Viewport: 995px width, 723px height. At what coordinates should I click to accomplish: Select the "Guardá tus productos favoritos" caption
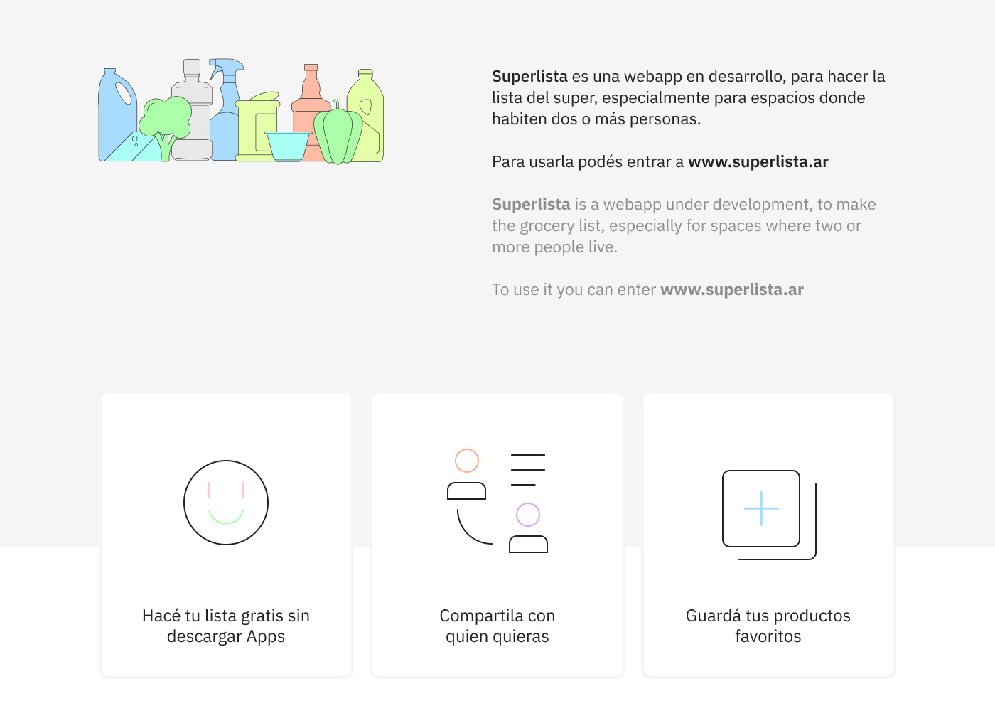pos(768,626)
